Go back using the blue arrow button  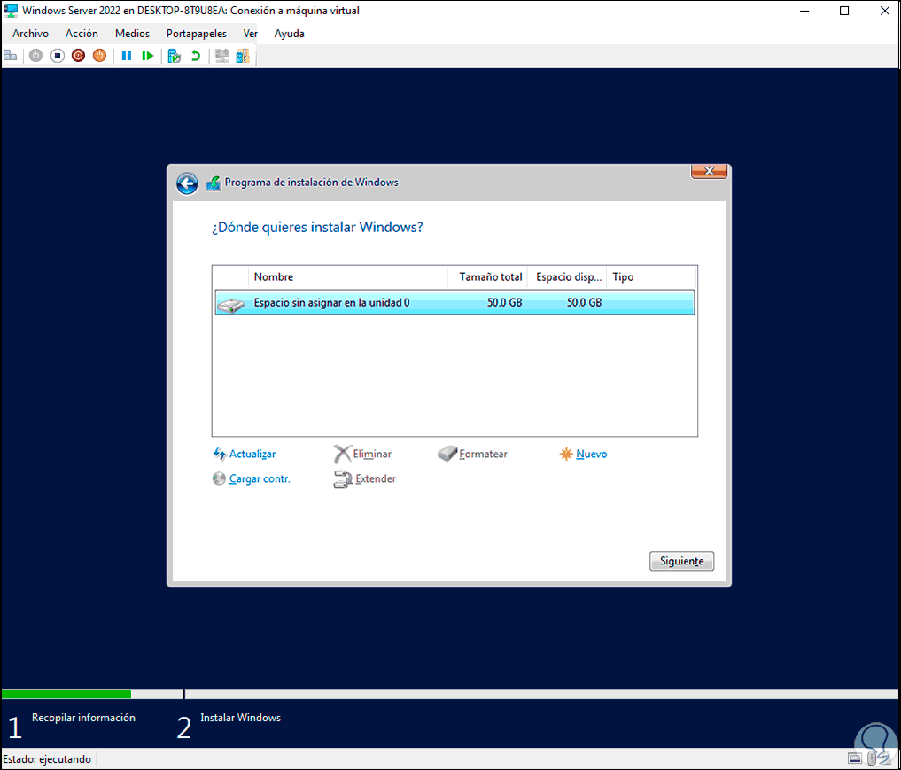[x=187, y=184]
